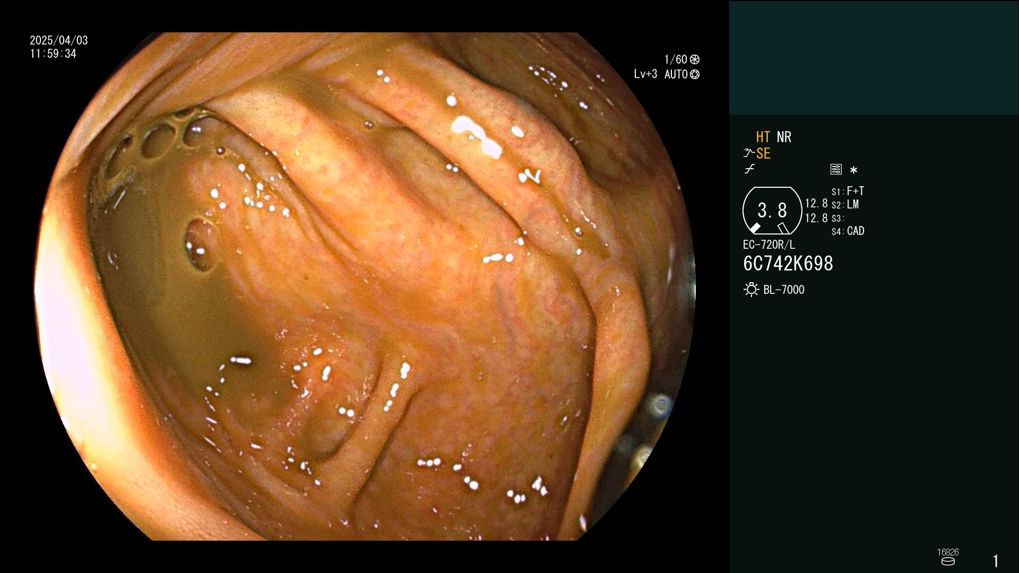Click the S2: LM switch assignment

pos(845,204)
